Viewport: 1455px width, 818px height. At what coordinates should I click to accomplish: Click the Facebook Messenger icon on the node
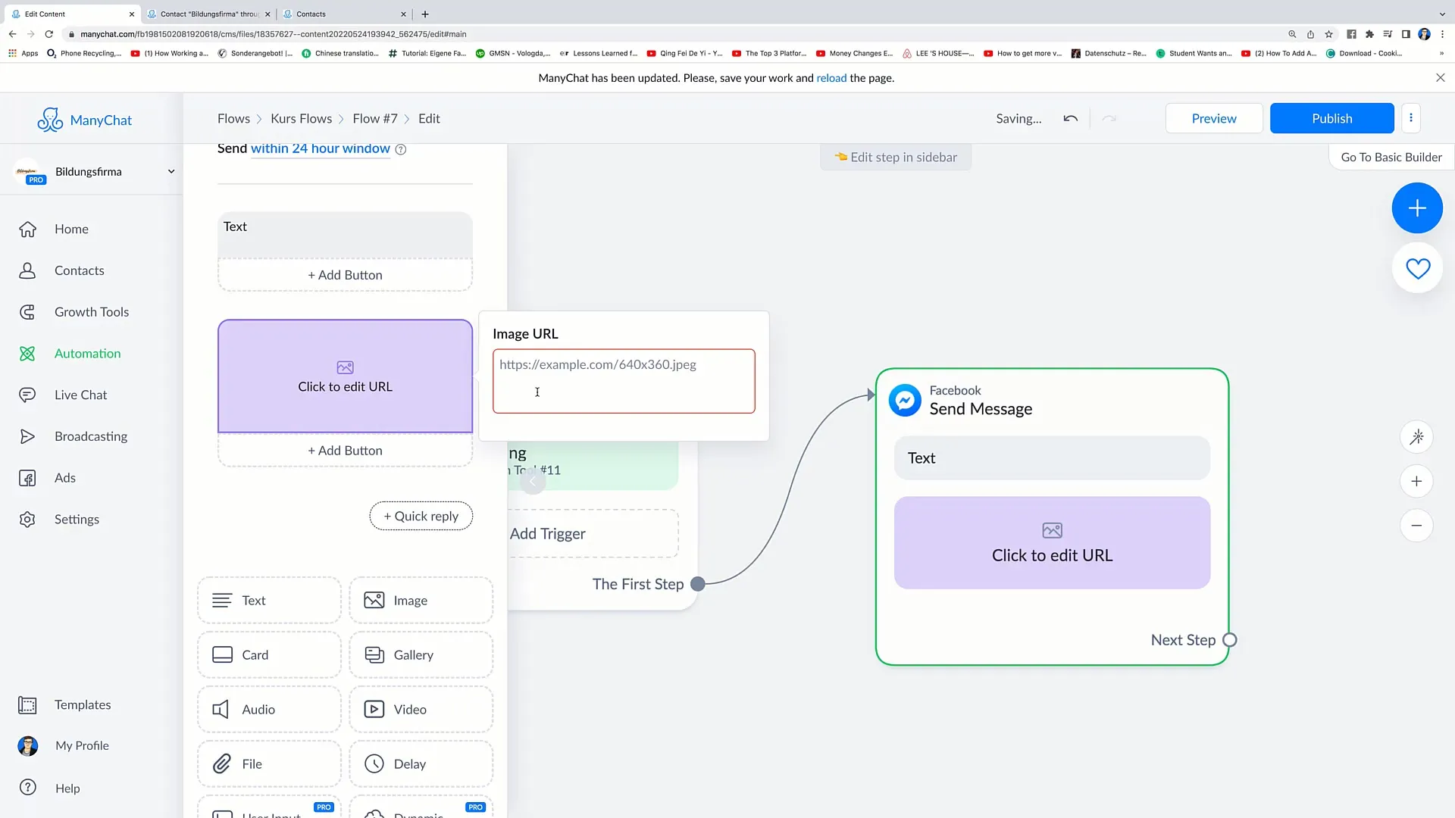(905, 401)
